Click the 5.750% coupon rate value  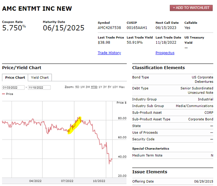[14, 28]
